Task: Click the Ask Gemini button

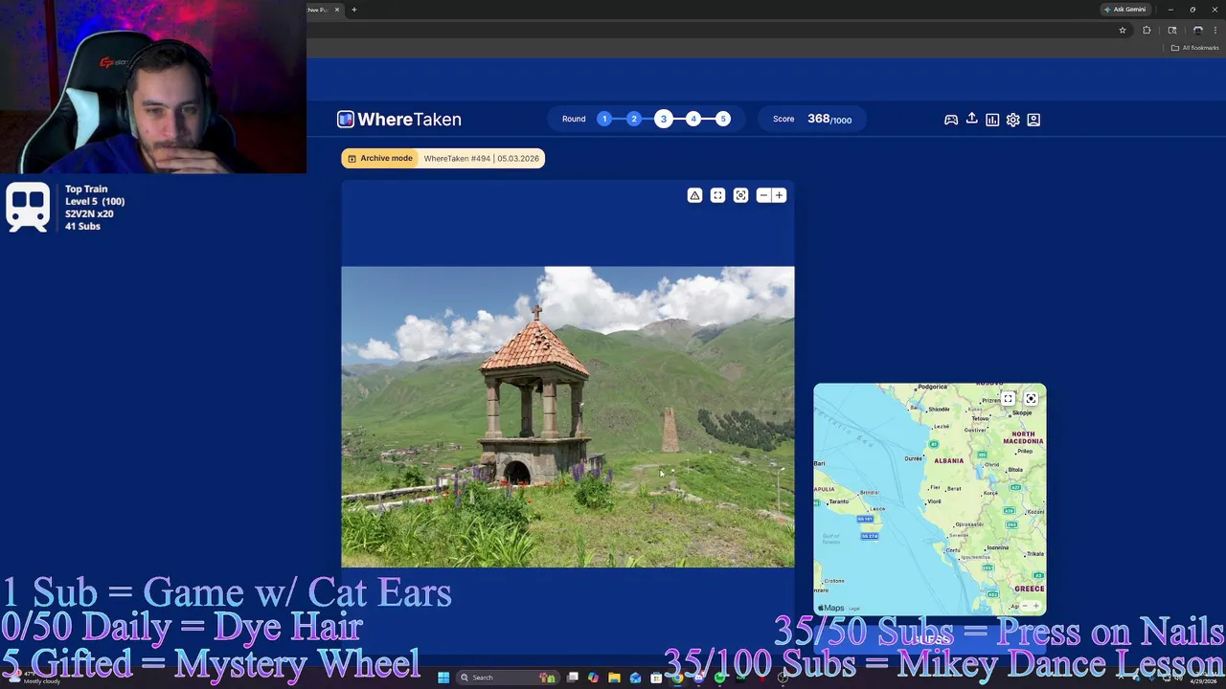Action: (x=1125, y=10)
